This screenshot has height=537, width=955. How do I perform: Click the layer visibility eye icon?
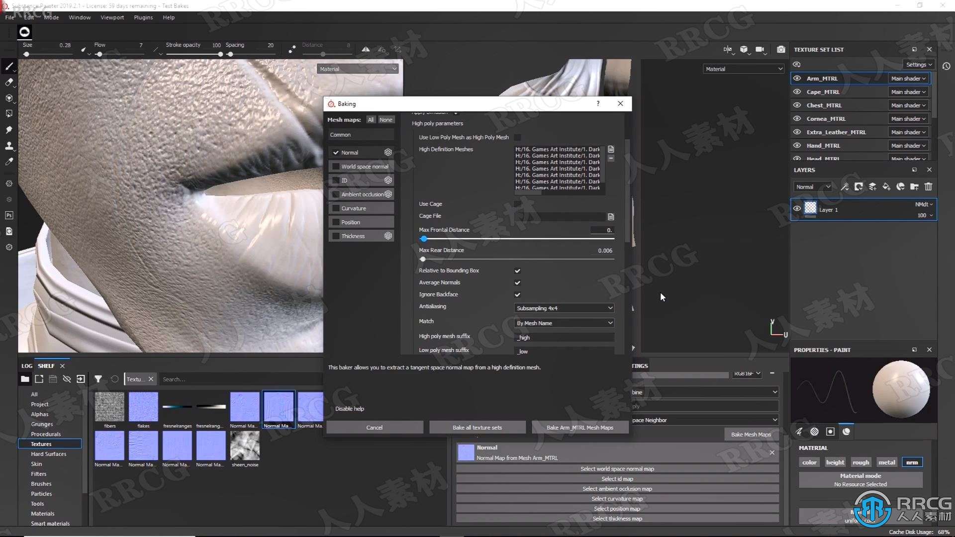[798, 208]
